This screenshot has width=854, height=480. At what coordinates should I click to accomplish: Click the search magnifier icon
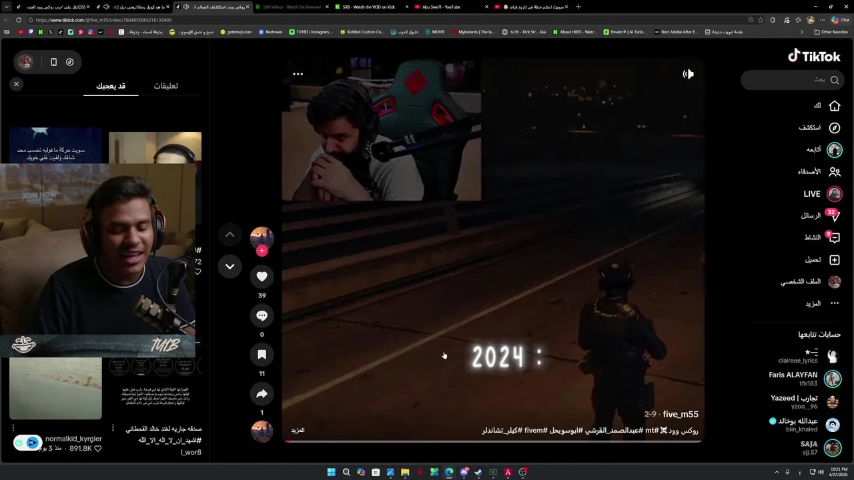tap(835, 80)
